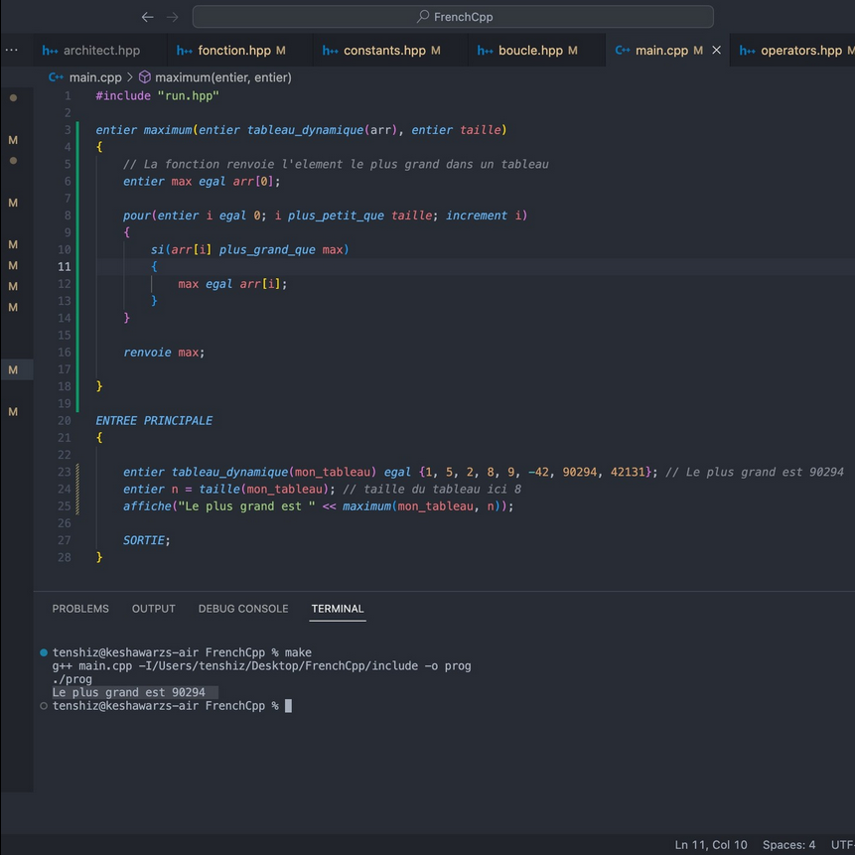Click line number 20 in the gutter
Image resolution: width=855 pixels, height=855 pixels.
click(x=65, y=421)
